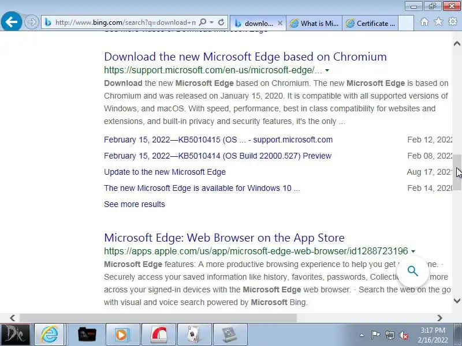Open Favorites star icon

point(438,21)
